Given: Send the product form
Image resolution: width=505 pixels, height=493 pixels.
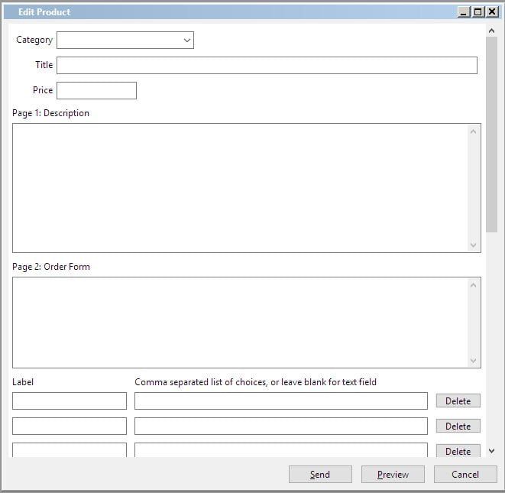Looking at the screenshot, I should pyautogui.click(x=320, y=475).
